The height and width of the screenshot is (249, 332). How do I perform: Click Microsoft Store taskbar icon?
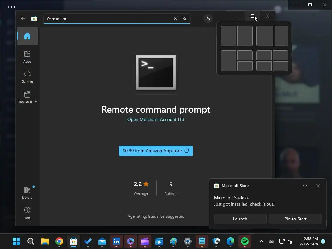(x=74, y=241)
